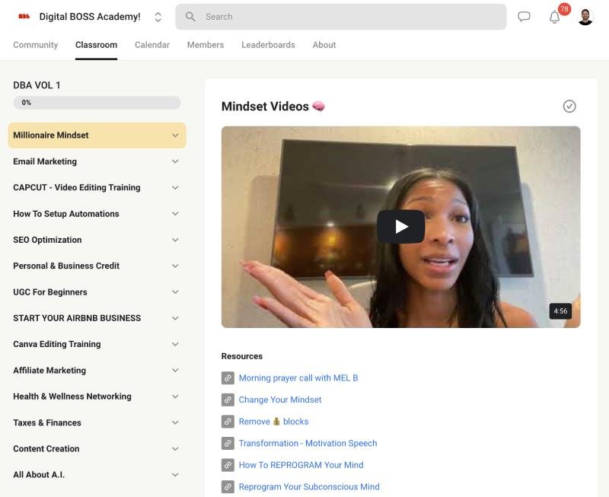Click the search magnifier icon

coord(190,17)
